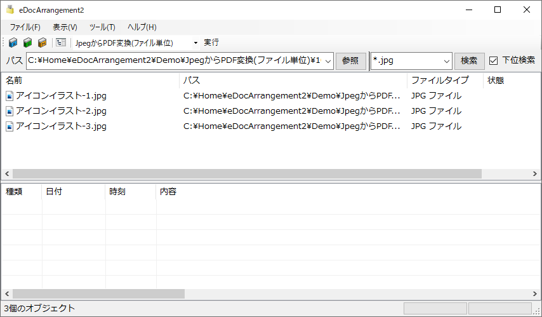Click the file list horizontal scrollbar thumb
The height and width of the screenshot is (317, 542).
point(247,173)
